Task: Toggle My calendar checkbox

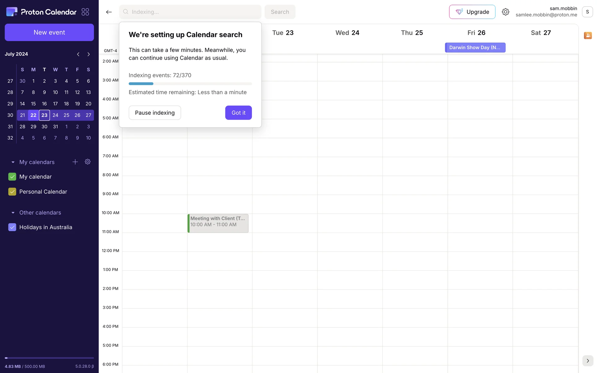Action: pyautogui.click(x=12, y=177)
